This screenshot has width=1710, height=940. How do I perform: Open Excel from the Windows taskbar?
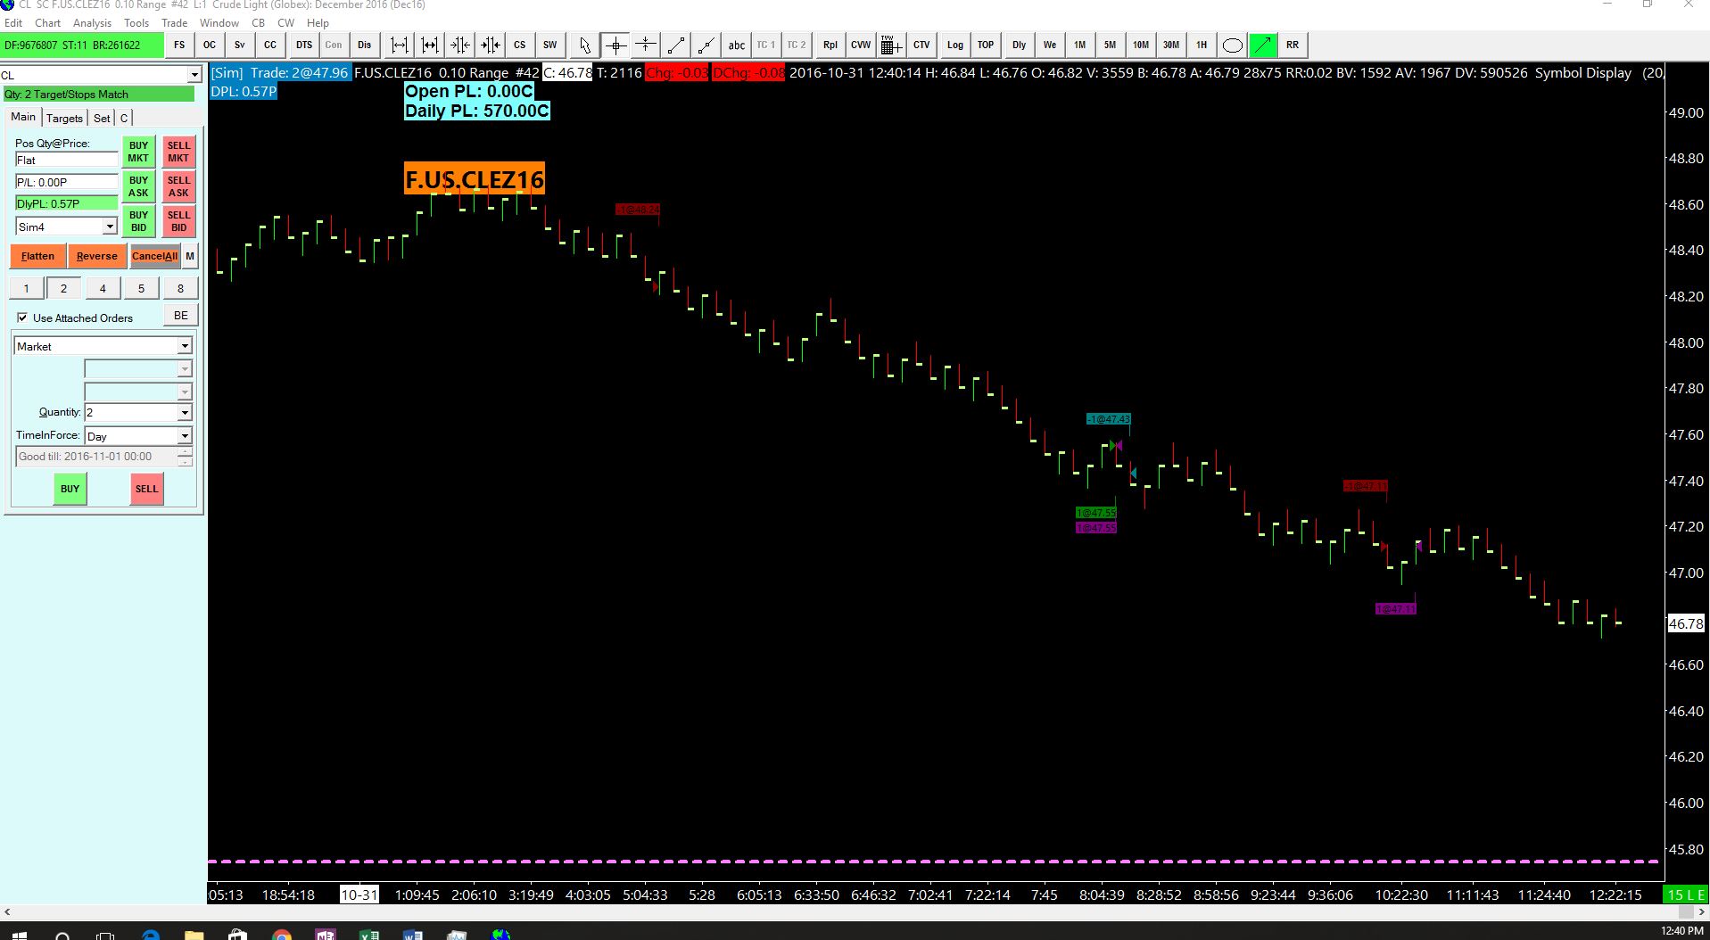tap(368, 935)
